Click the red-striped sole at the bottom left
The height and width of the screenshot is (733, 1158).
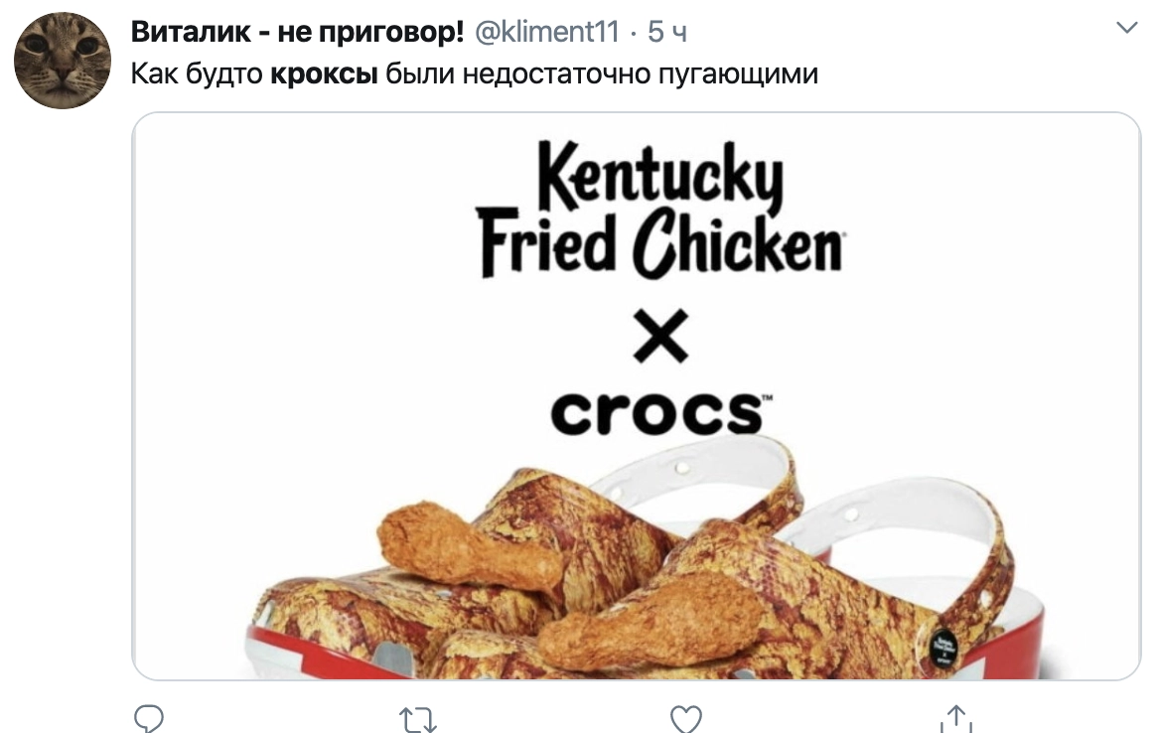pyautogui.click(x=328, y=656)
